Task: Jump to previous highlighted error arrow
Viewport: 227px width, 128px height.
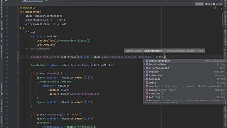Action: point(218,8)
